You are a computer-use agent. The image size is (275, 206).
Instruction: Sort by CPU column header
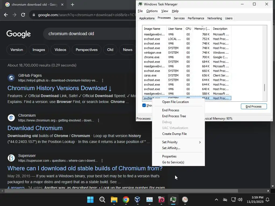point(188,29)
